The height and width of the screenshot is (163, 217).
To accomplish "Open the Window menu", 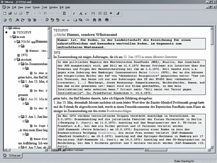I will 53,7.
